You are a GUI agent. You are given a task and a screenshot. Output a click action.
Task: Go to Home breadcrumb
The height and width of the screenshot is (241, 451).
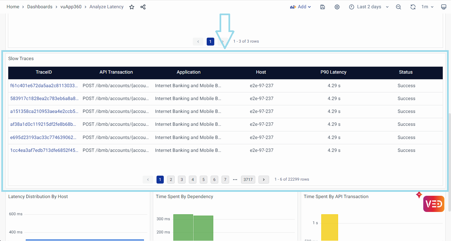coord(13,7)
